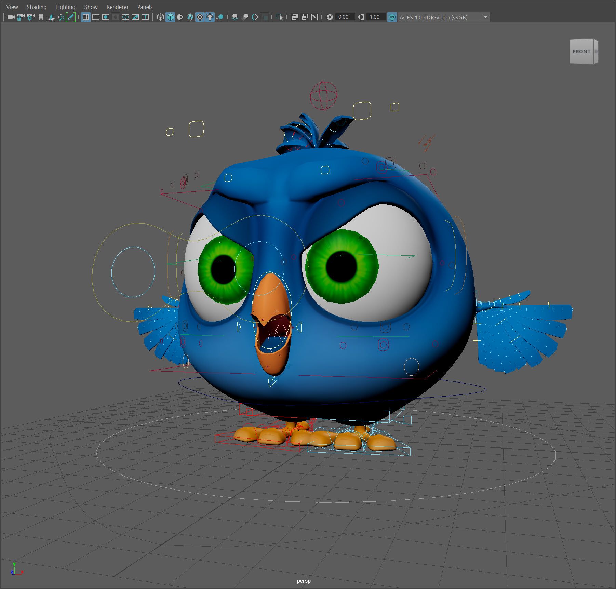Open Camera Attributes gear-camera icon
This screenshot has height=589, width=616.
coord(31,17)
